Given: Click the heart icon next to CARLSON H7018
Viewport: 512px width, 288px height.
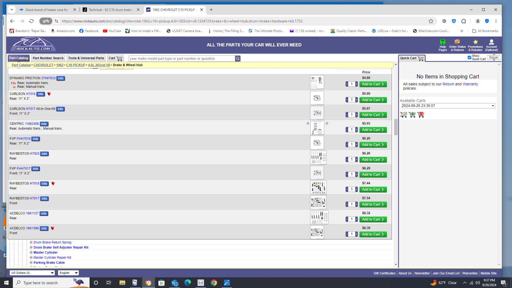Looking at the screenshot, I should coord(49,94).
